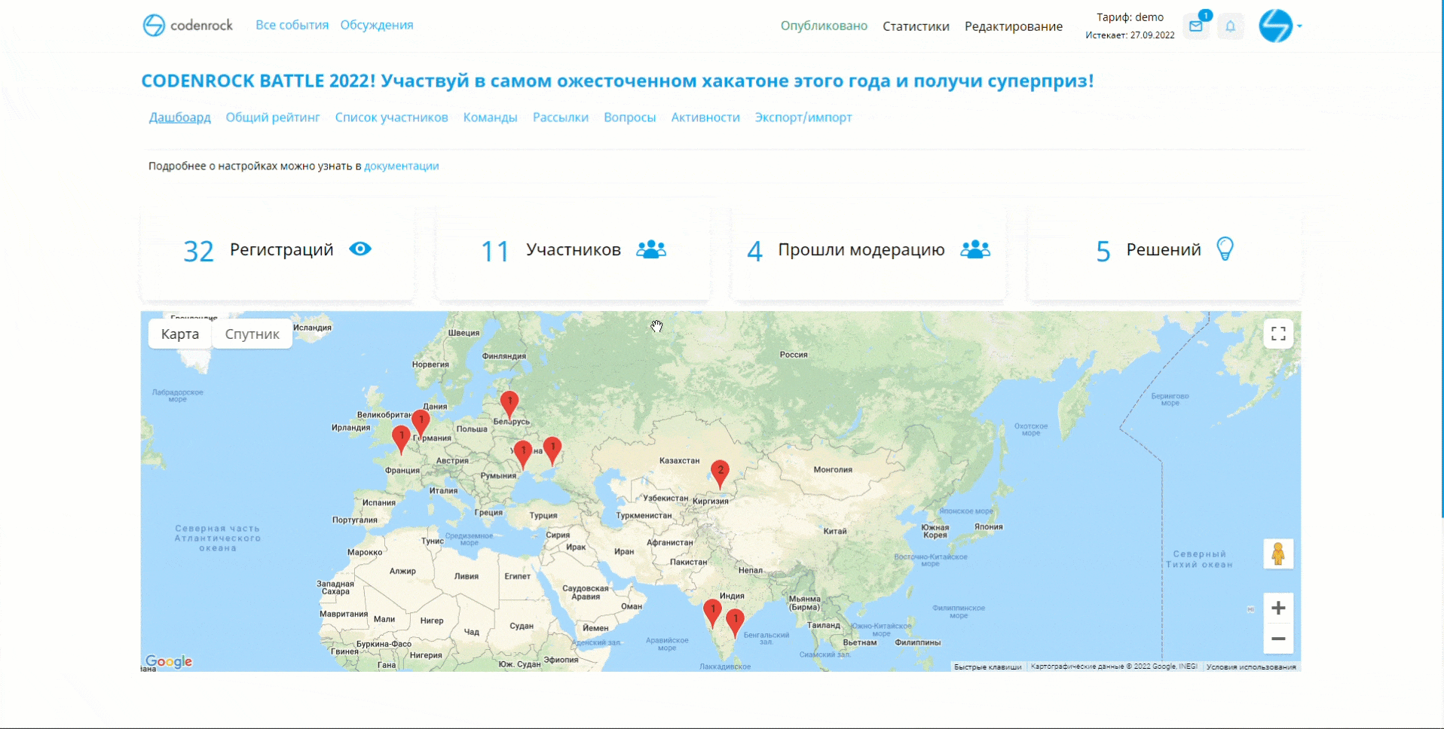
Task: Zoom in on the map
Action: pos(1278,608)
